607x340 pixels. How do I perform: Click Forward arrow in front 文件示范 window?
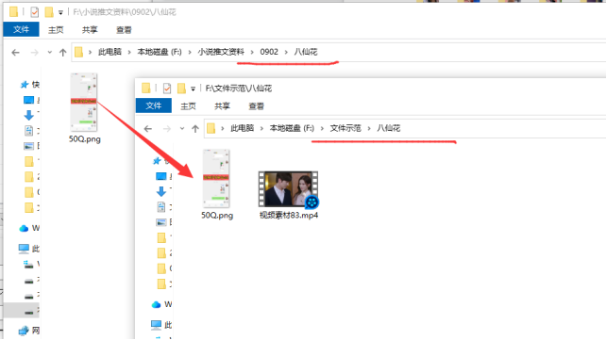click(x=167, y=129)
